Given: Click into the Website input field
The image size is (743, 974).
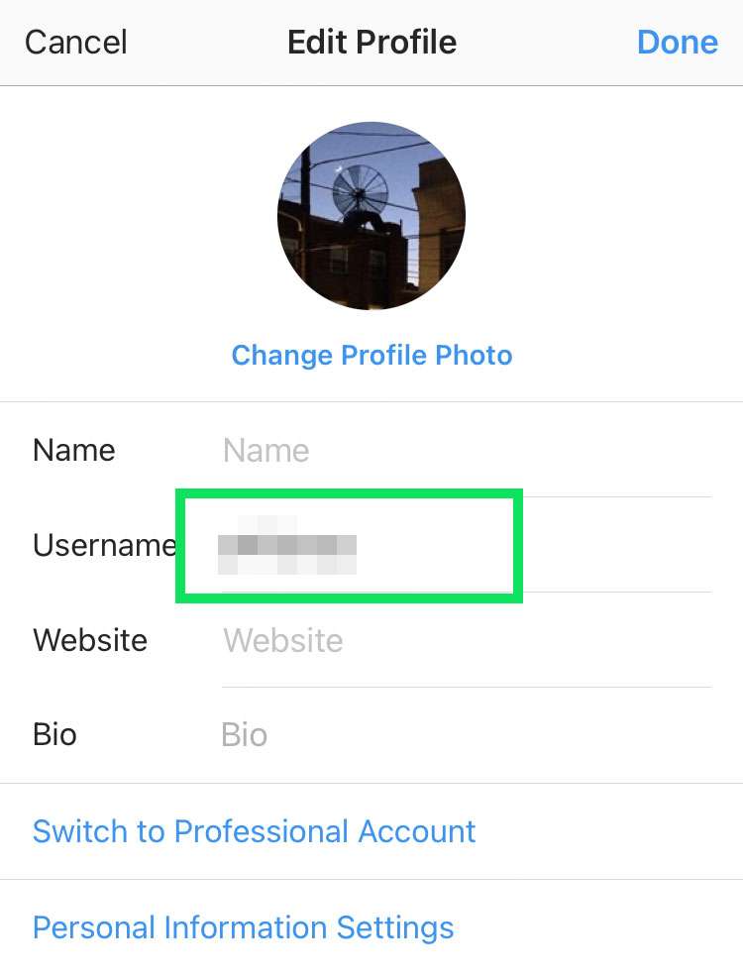Looking at the screenshot, I should click(x=466, y=640).
